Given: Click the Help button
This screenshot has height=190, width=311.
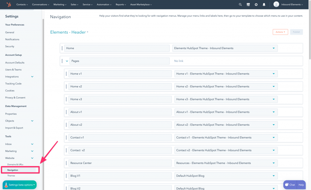Looking at the screenshot, I should (x=301, y=185).
